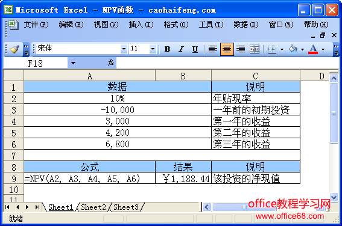This screenshot has width=342, height=226.
Task: Open the font name dropdown (宋体)
Action: 124,49
